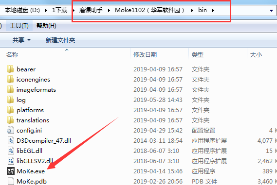The height and width of the screenshot is (185, 277).
Task: Open the 帮助(H) menu
Action: tap(46, 26)
